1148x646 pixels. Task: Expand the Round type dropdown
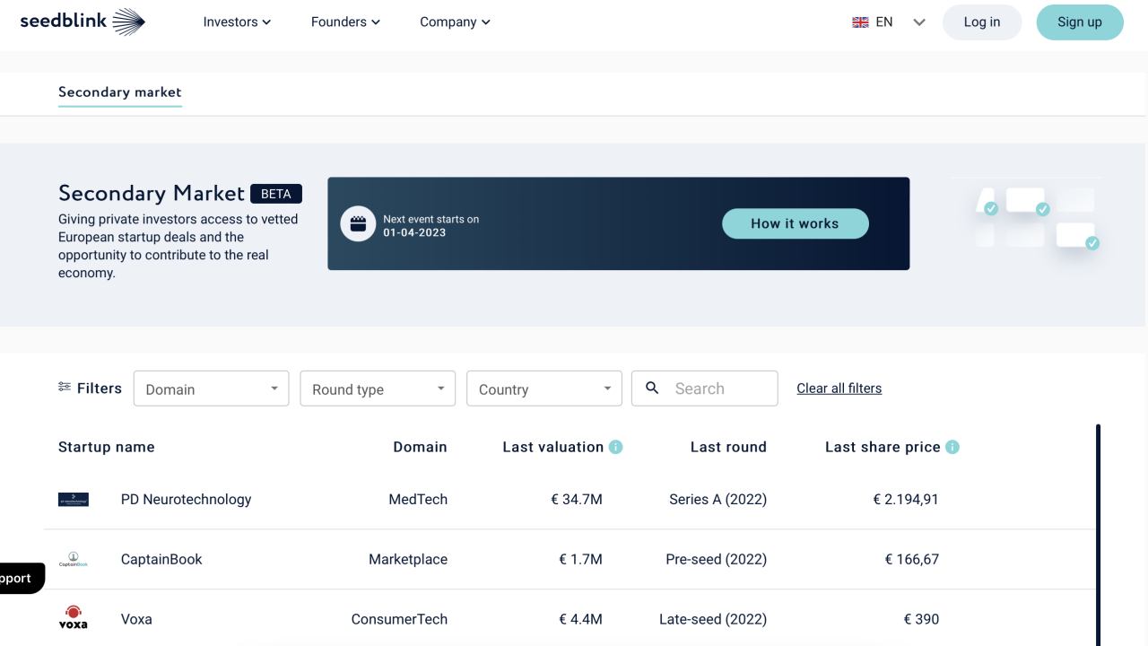click(x=377, y=388)
